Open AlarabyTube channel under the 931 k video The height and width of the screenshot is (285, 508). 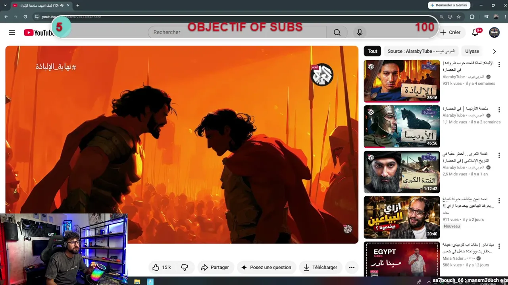tap(463, 77)
